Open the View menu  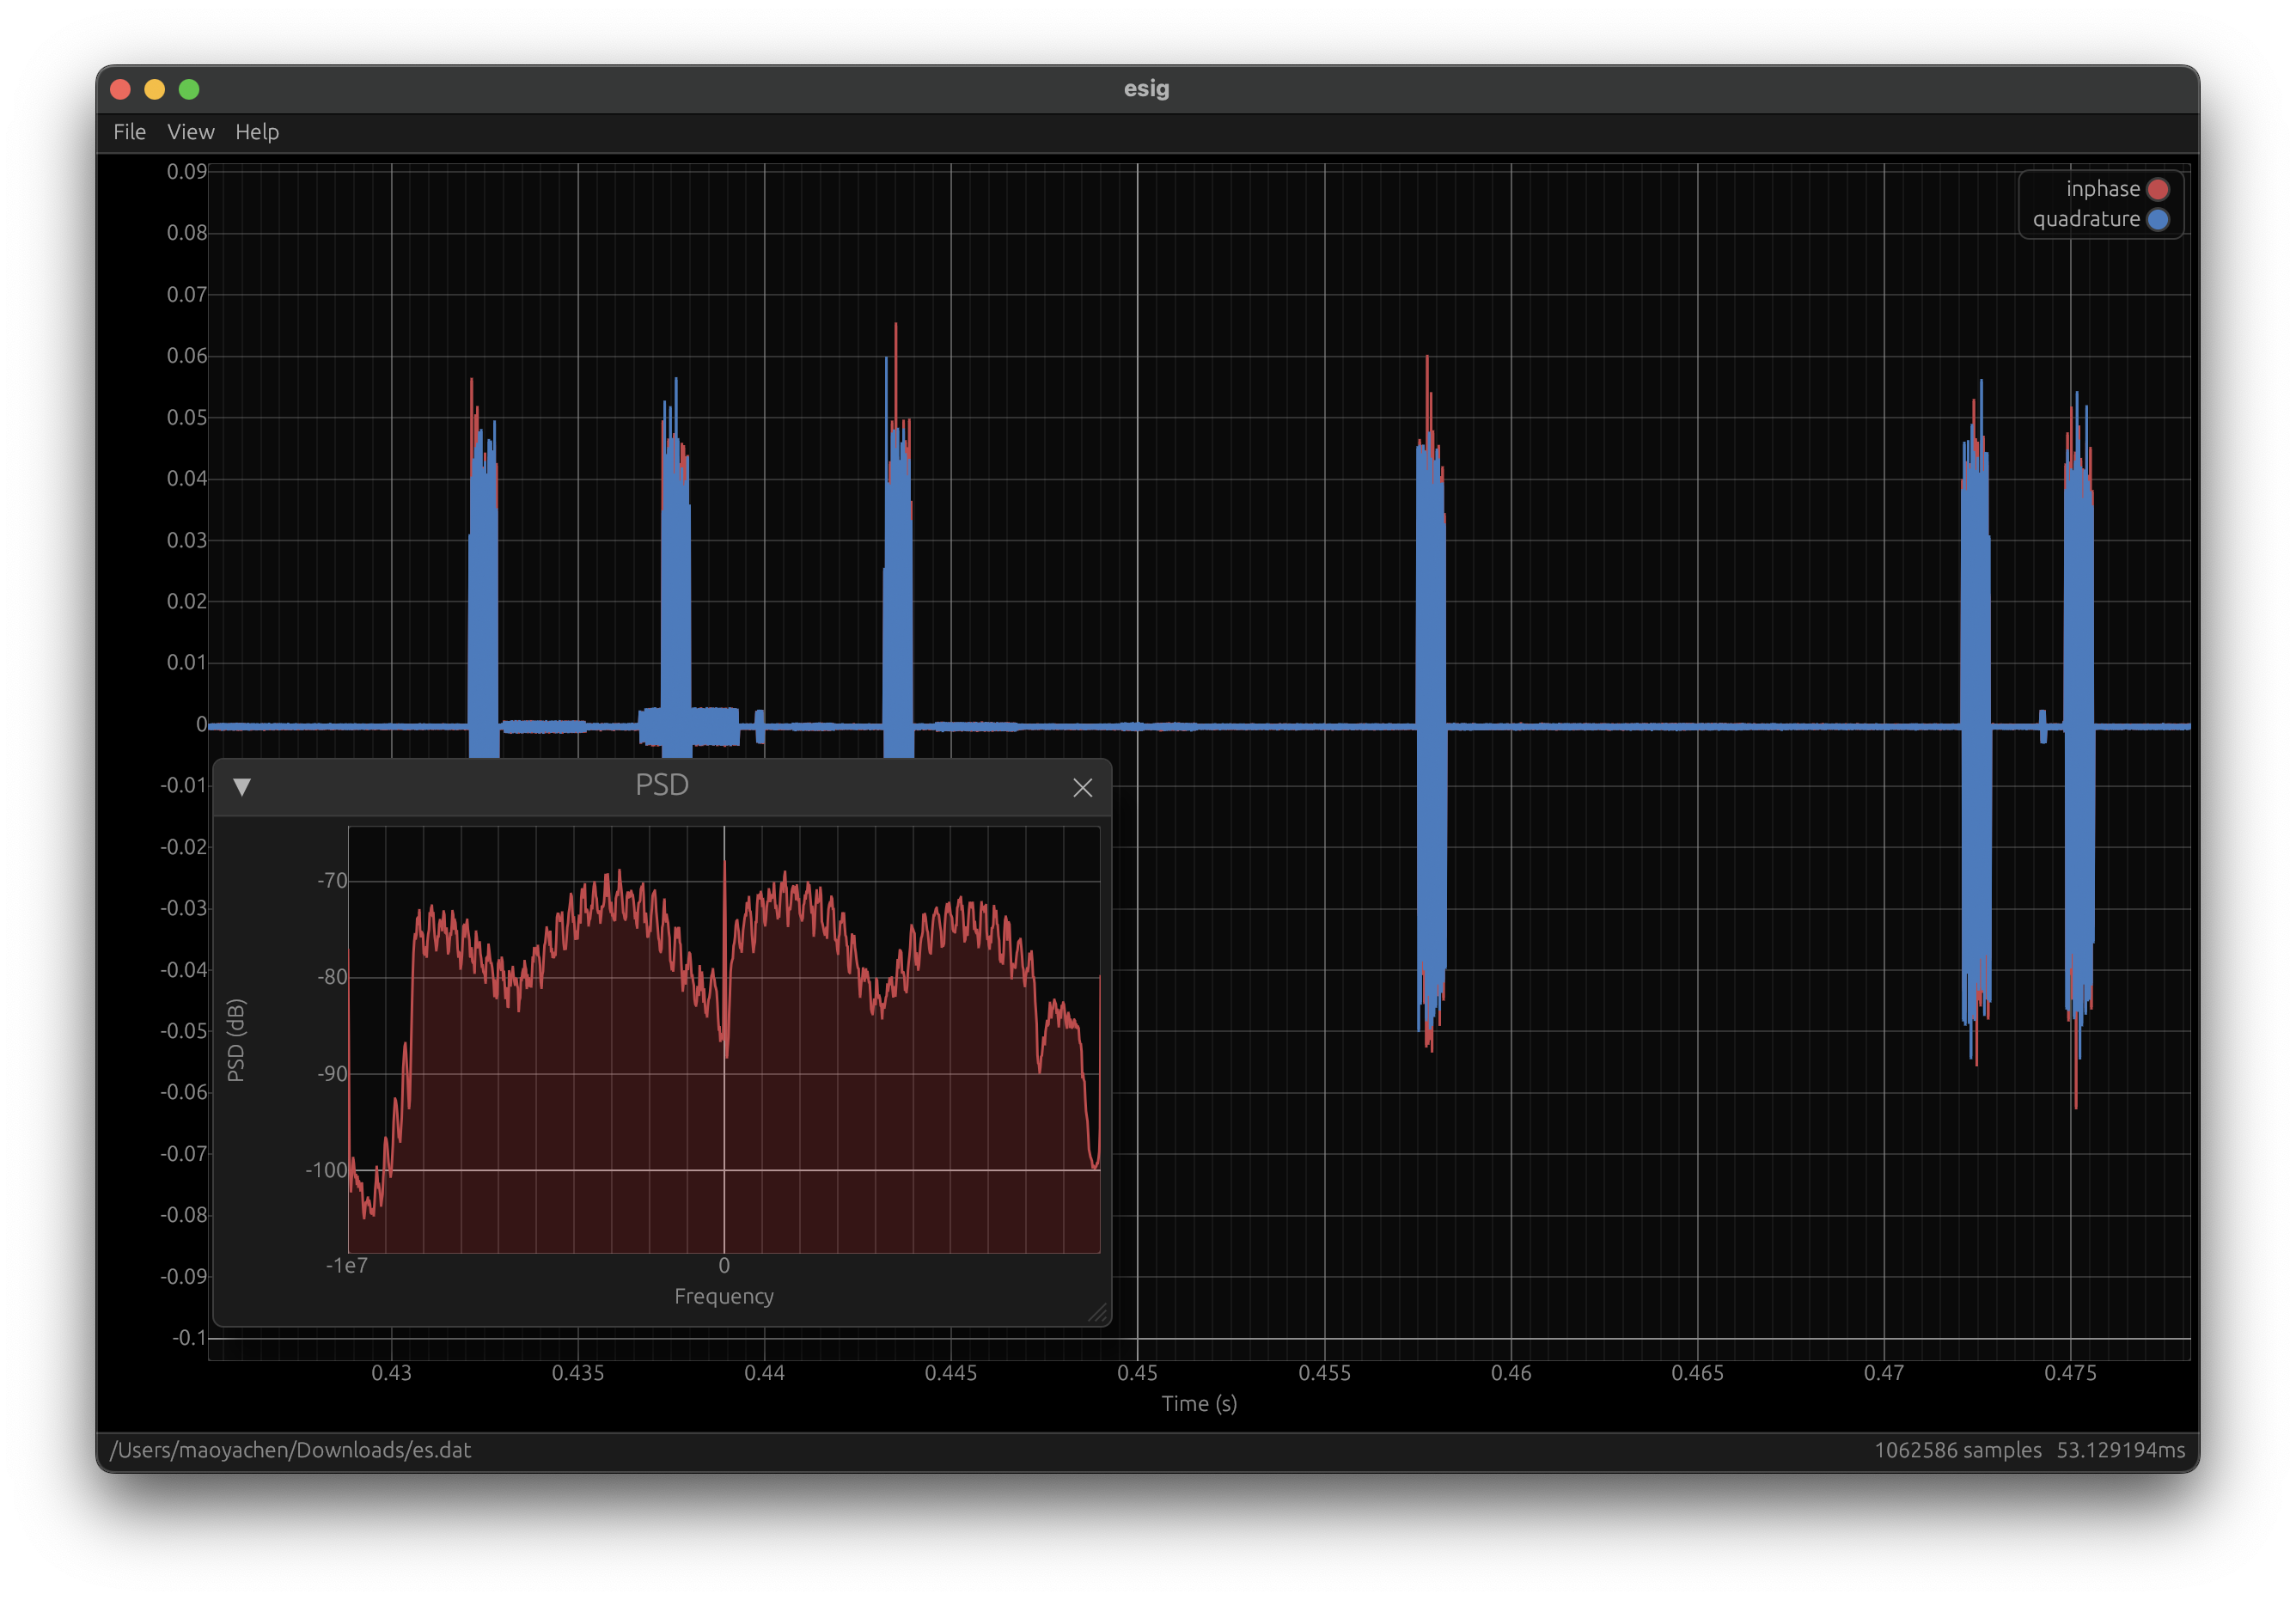190,132
